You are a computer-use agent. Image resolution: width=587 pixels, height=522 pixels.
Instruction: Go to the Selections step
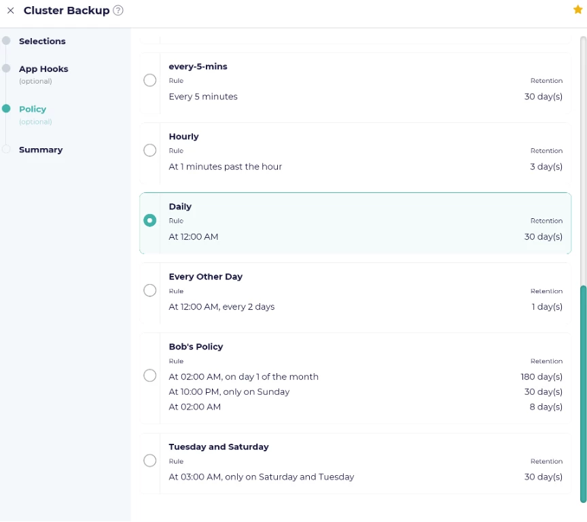coord(42,41)
